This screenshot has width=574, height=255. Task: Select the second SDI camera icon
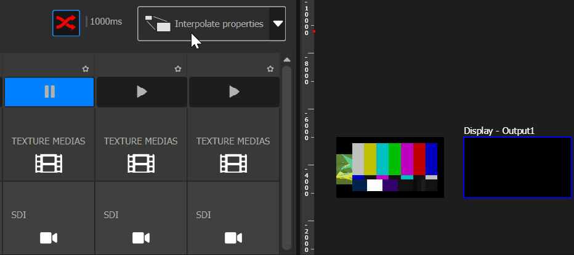[141, 238]
